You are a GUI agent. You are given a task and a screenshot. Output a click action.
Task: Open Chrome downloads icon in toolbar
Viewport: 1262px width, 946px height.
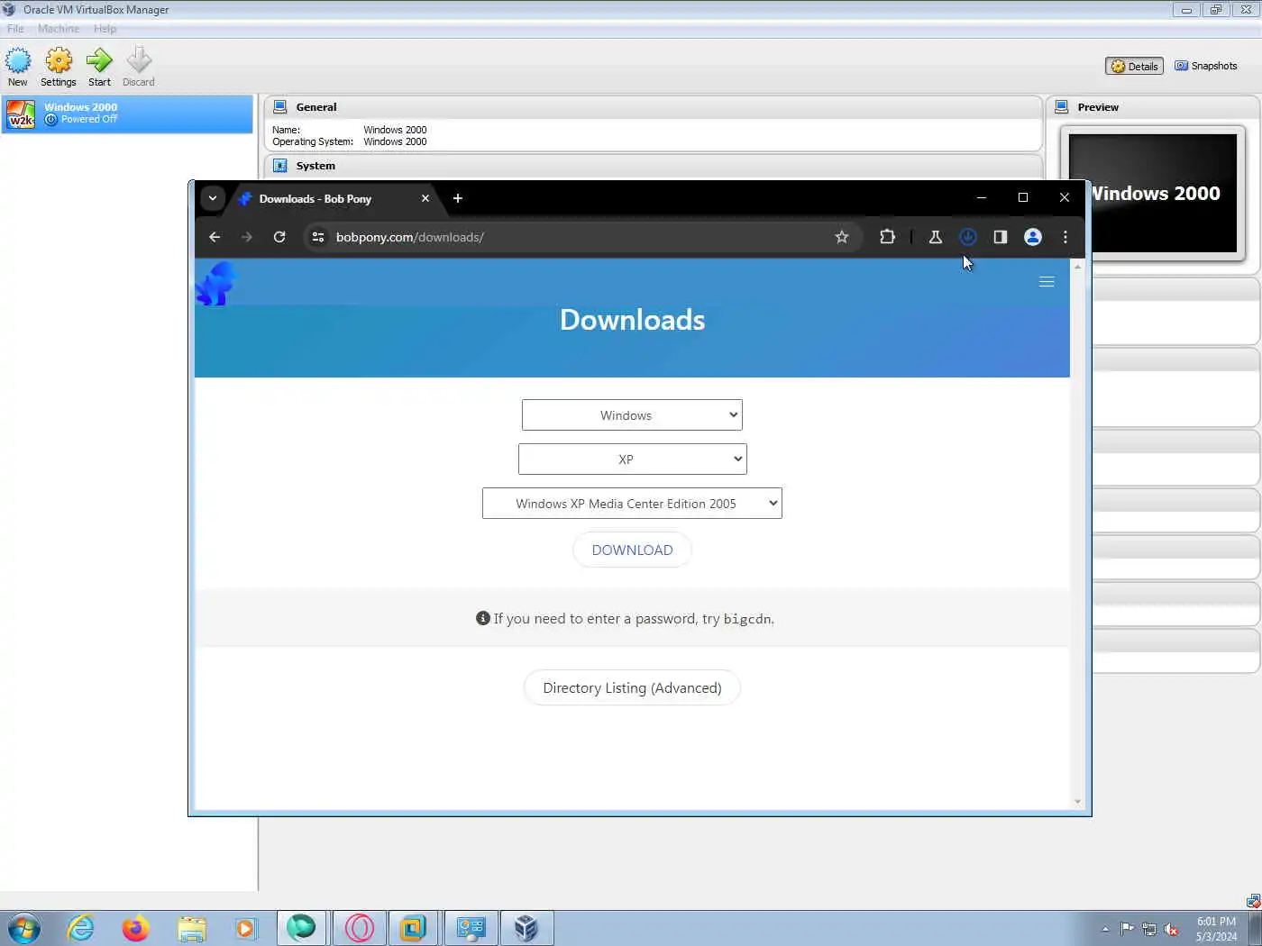click(x=968, y=237)
